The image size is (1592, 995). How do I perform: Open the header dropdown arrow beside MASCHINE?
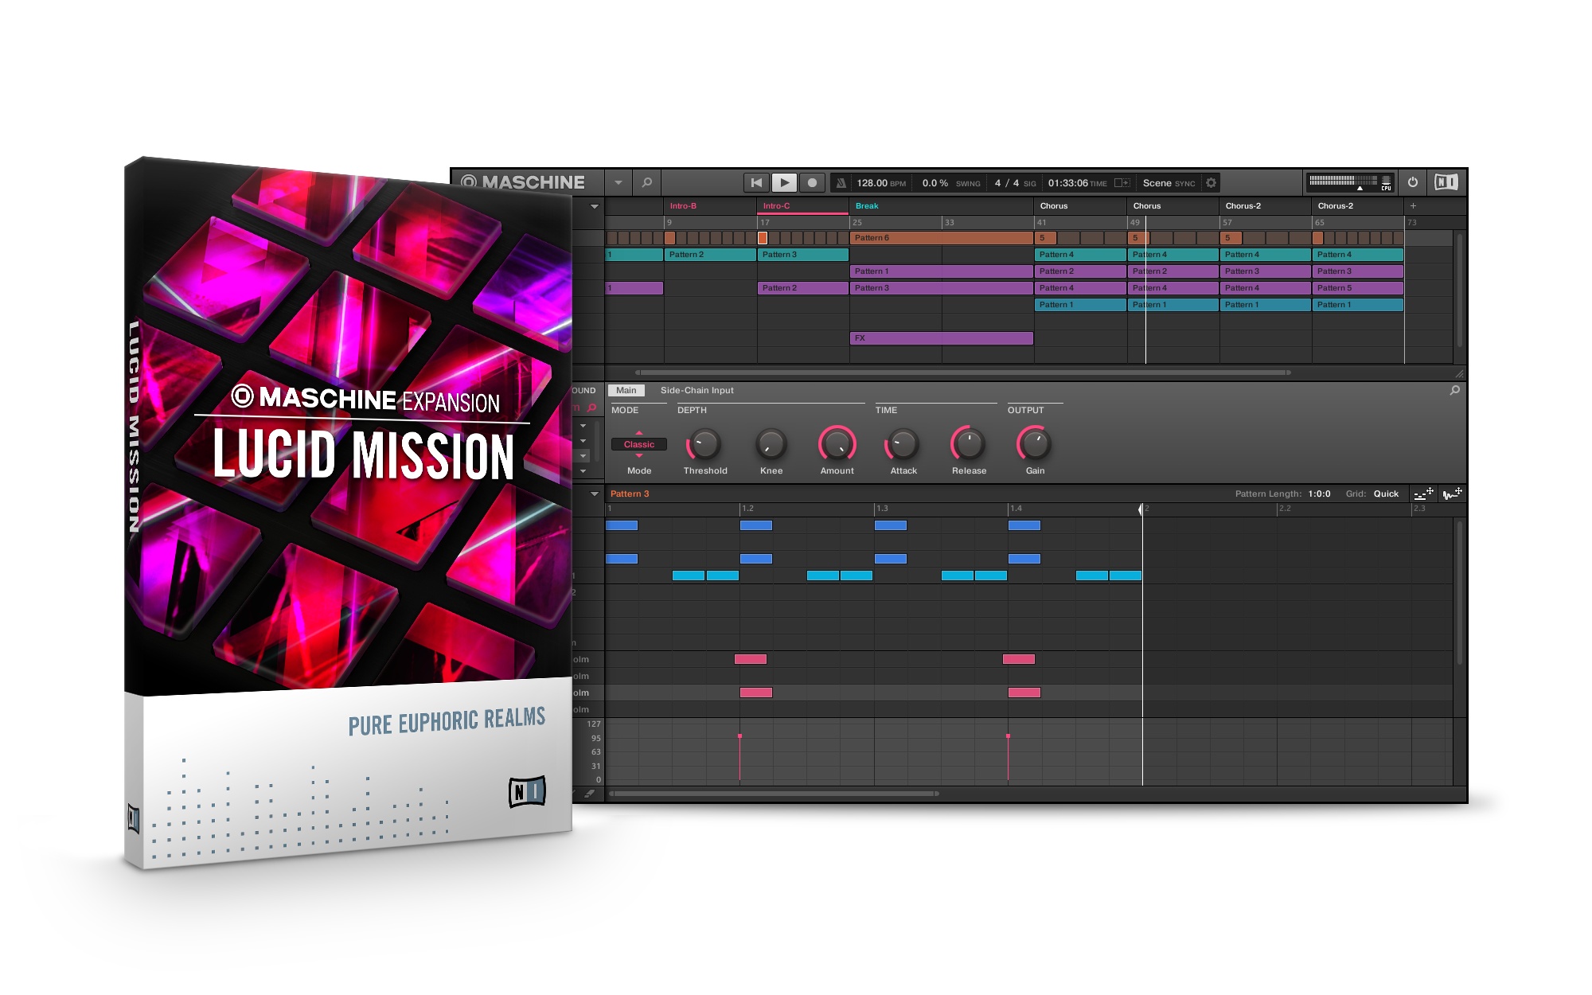[x=618, y=182]
